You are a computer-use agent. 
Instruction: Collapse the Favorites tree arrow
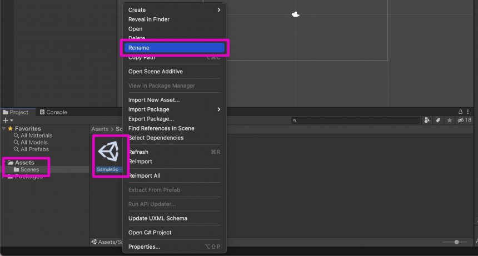pos(4,128)
